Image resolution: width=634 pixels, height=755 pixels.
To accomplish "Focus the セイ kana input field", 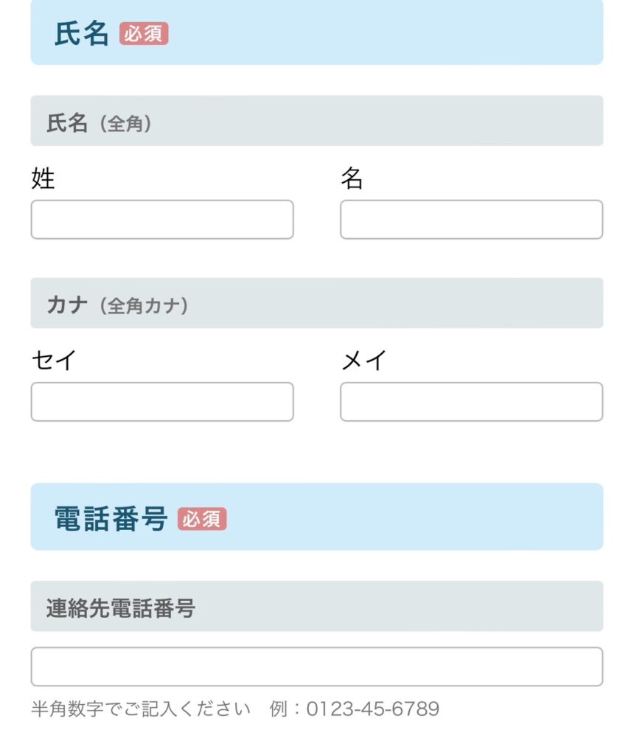I will (162, 402).
